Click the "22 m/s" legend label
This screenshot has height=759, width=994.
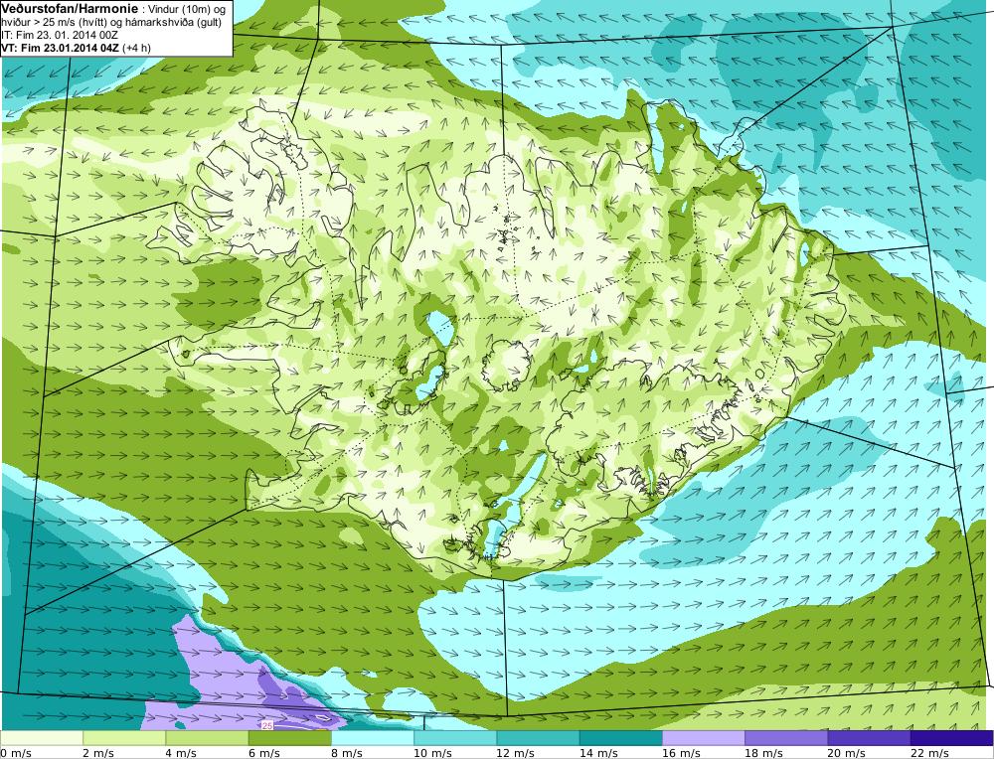click(930, 753)
